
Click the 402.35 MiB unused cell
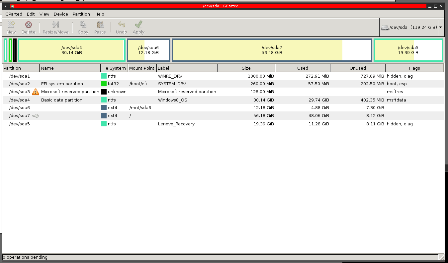coord(372,100)
